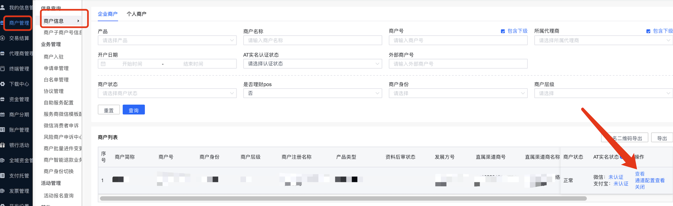Toggle 包含下级 checkbox beside 商户号
The width and height of the screenshot is (673, 206).
pos(503,31)
